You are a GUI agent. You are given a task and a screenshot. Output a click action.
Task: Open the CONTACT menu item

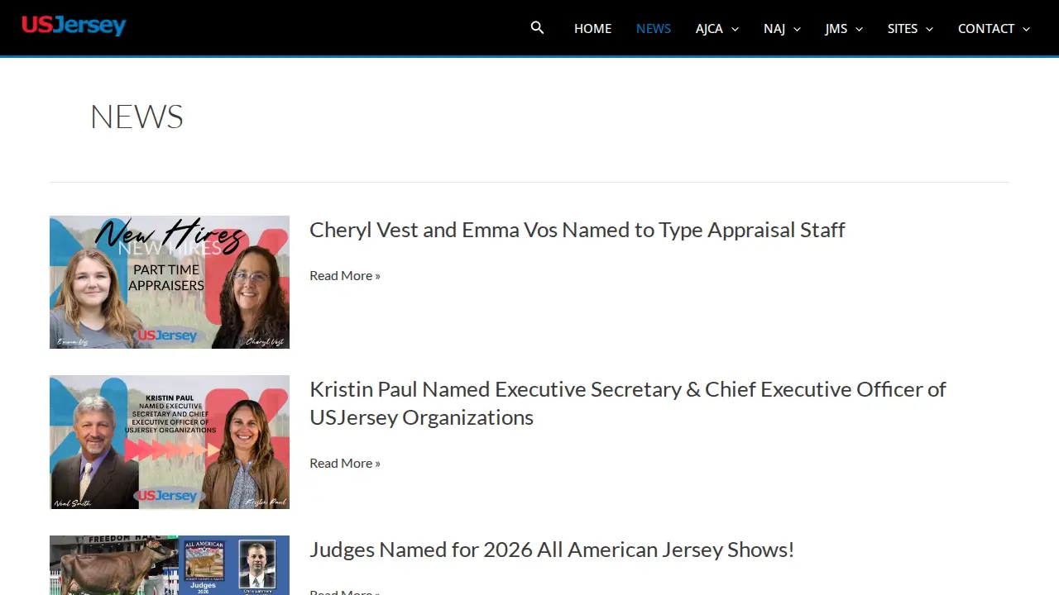[x=986, y=28]
